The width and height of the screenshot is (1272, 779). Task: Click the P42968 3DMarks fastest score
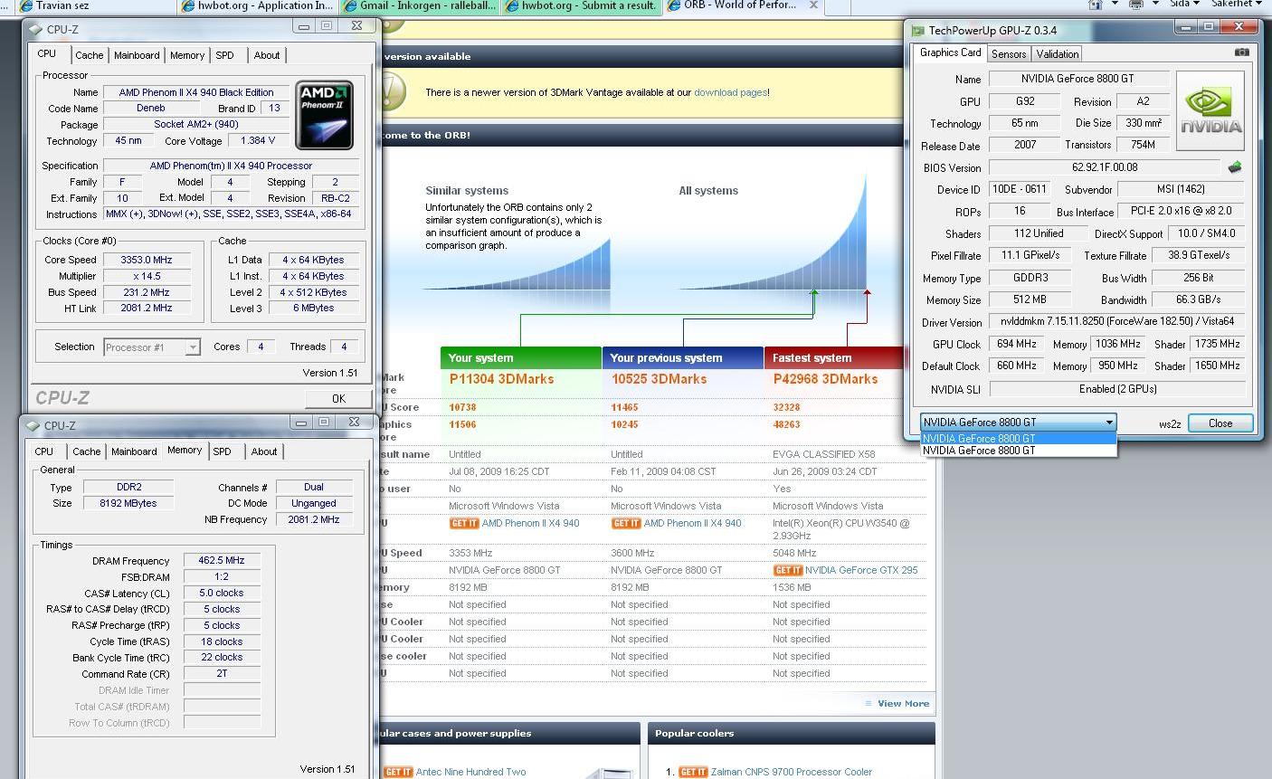point(825,379)
